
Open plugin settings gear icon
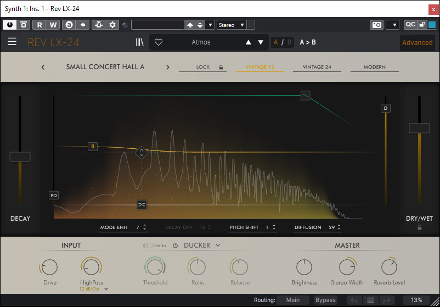pyautogui.click(x=113, y=25)
